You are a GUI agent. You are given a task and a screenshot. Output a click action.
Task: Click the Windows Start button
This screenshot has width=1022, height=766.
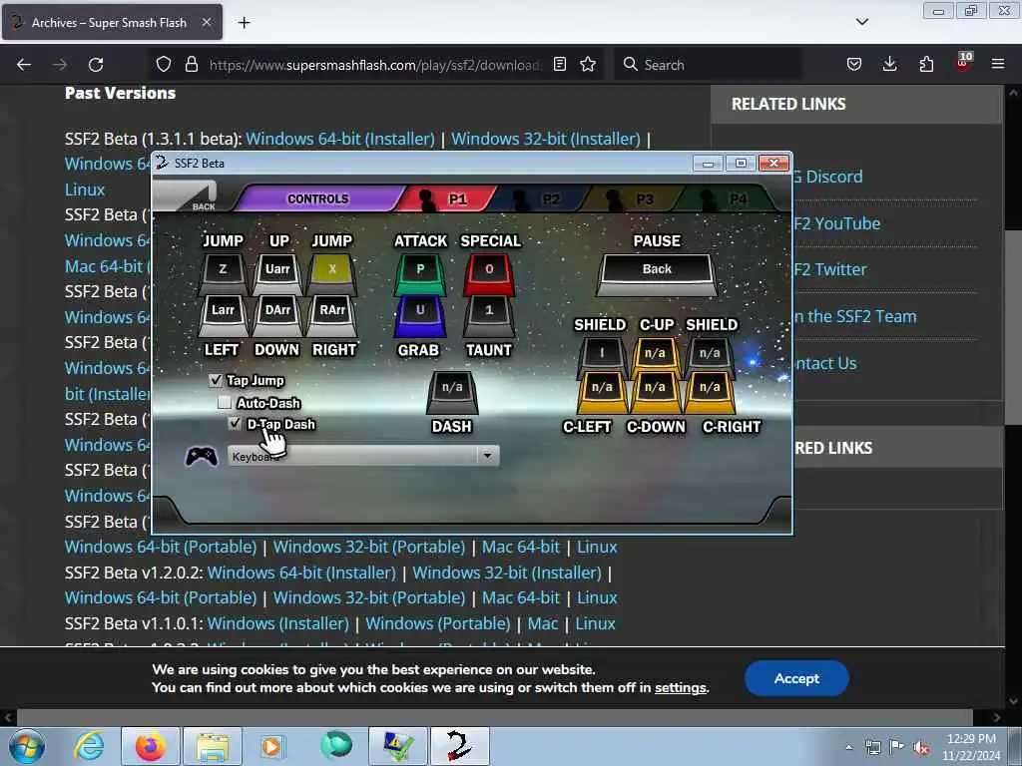coord(27,746)
